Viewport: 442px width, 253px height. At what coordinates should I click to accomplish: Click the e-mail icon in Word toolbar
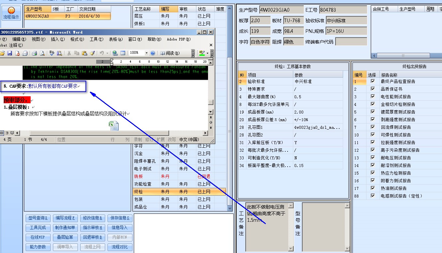(x=25, y=53)
